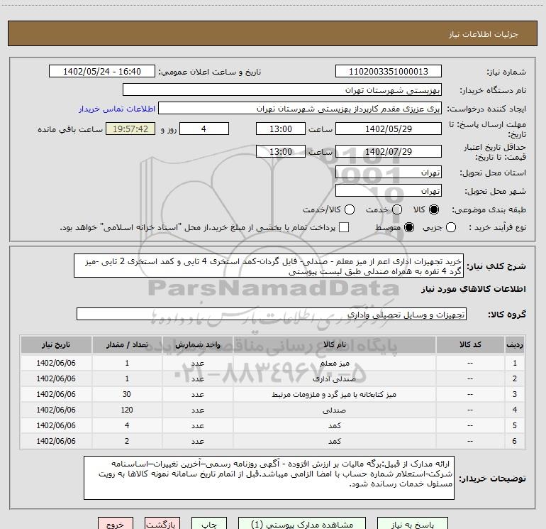Select the کالا radio button

(434, 209)
